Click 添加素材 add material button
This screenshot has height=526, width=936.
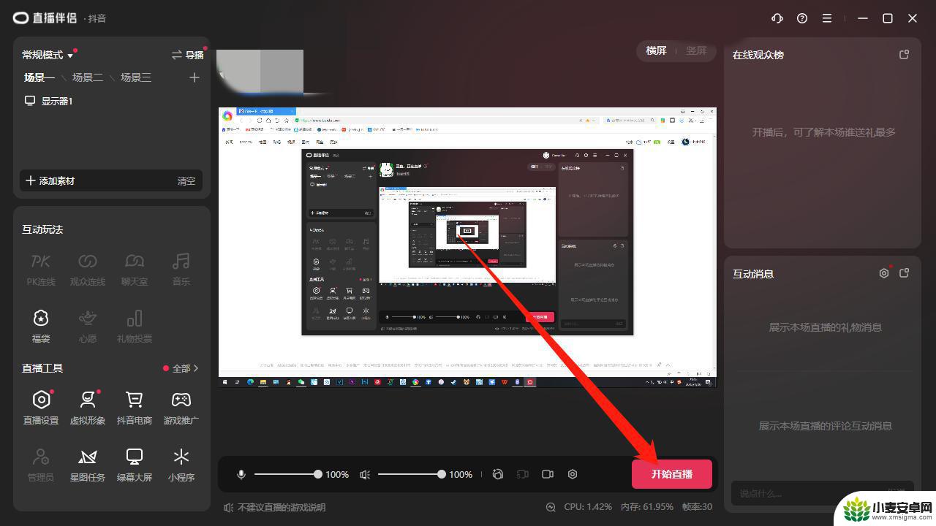50,180
